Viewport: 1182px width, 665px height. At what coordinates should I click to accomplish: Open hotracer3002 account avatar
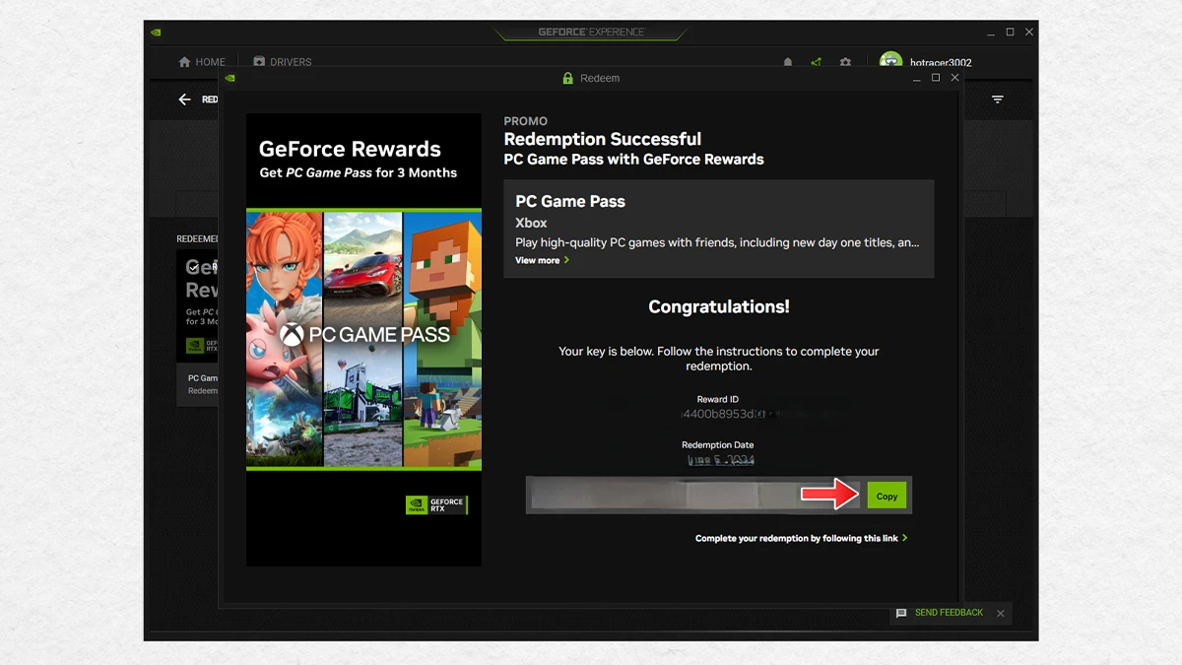coord(890,61)
